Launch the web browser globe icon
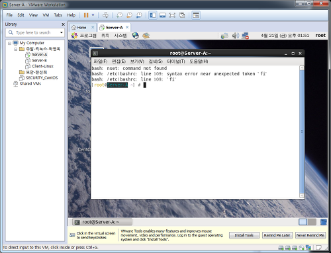The height and width of the screenshot is (253, 331). coord(136,36)
